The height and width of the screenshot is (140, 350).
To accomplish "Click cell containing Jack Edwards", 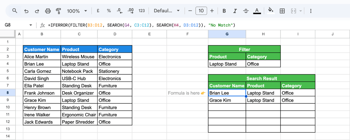I will [x=42, y=122].
